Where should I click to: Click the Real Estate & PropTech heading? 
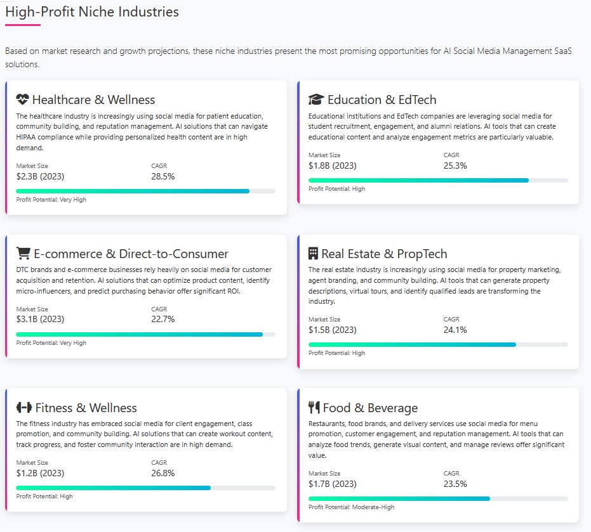(x=384, y=254)
